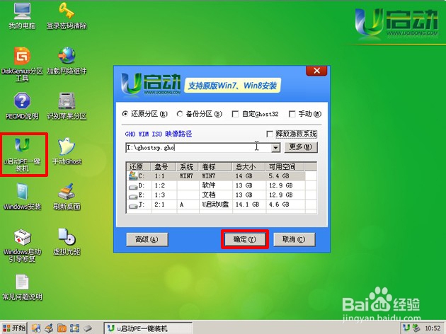Open the 常见问题说明 document icon
The width and height of the screenshot is (446, 334).
tap(22, 287)
